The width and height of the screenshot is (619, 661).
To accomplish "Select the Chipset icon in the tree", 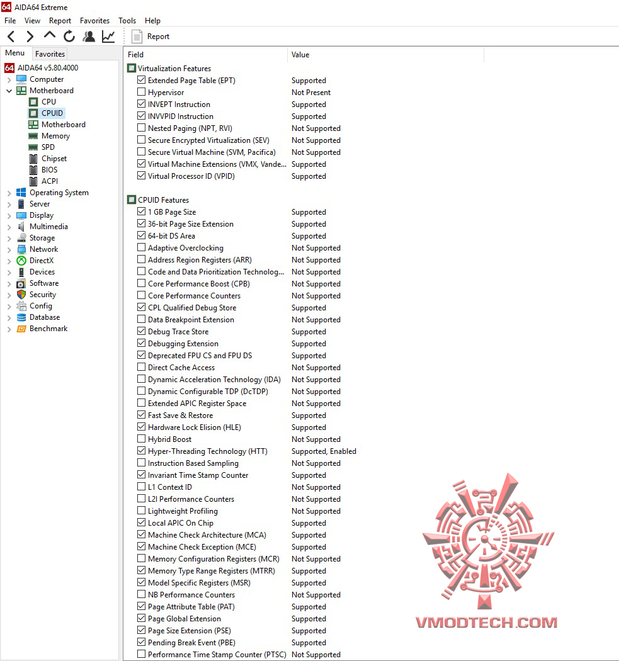I will point(33,159).
